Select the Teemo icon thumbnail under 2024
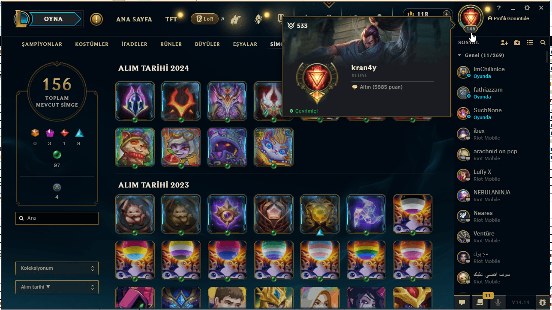Viewport: 552px width, 310px height. (135, 147)
